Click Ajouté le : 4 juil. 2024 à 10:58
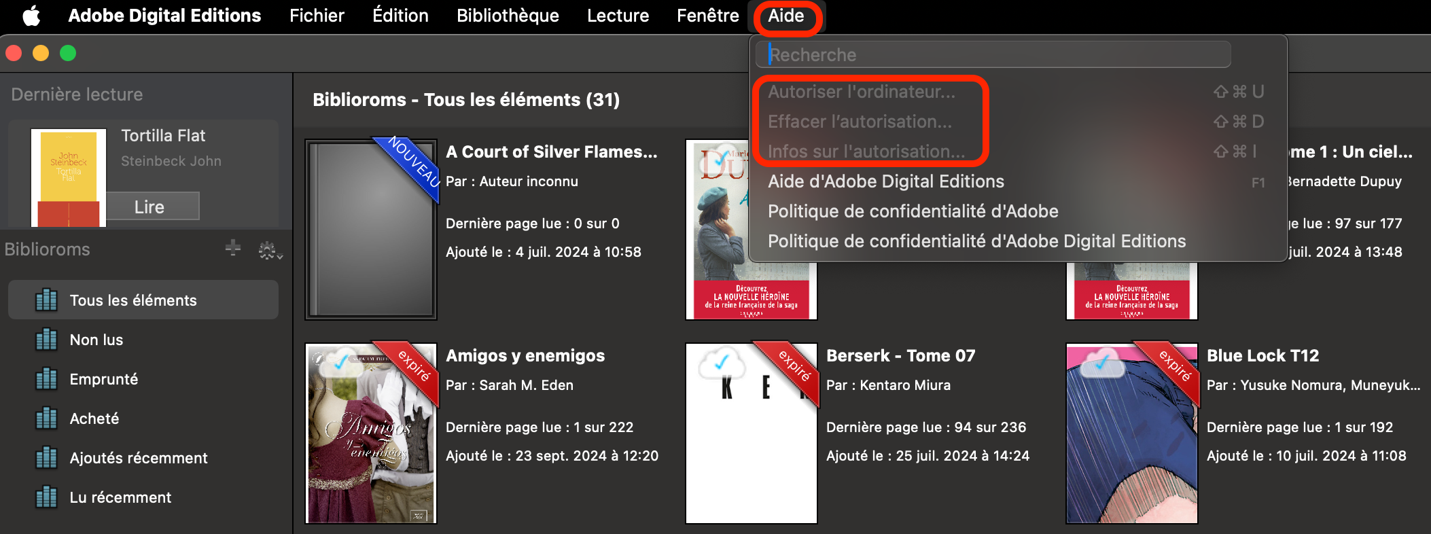Screen dimensions: 1431x534 (x=544, y=252)
